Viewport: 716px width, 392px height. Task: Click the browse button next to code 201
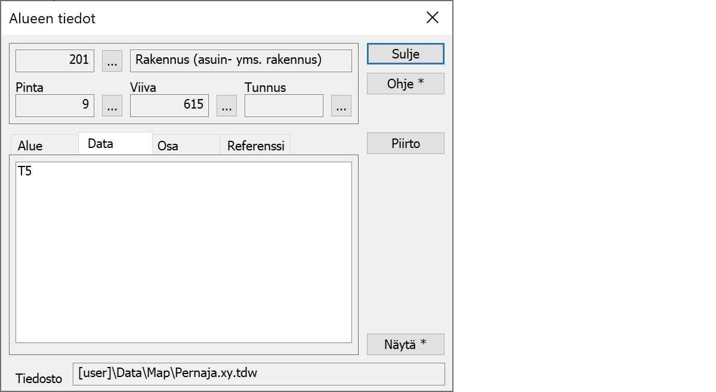click(x=112, y=60)
